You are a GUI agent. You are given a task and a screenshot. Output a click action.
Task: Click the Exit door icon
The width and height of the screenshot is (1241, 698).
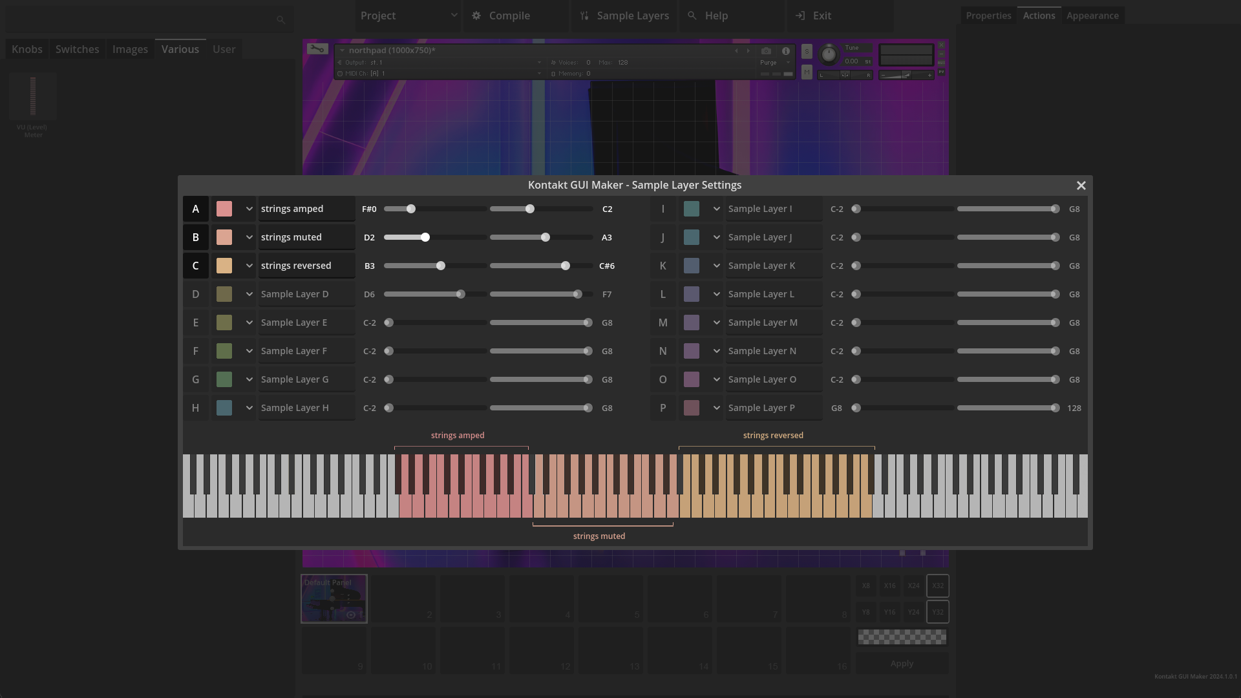coord(801,16)
